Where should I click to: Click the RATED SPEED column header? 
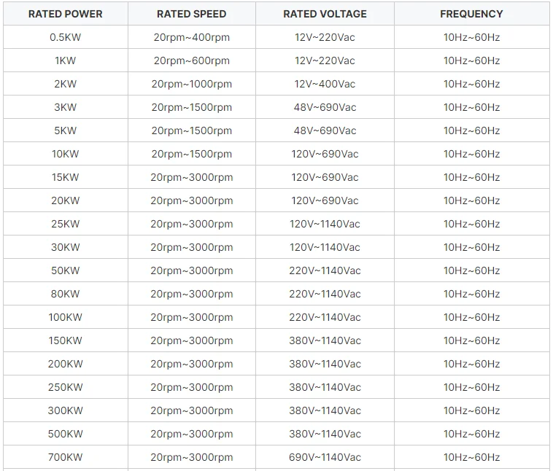coord(191,14)
